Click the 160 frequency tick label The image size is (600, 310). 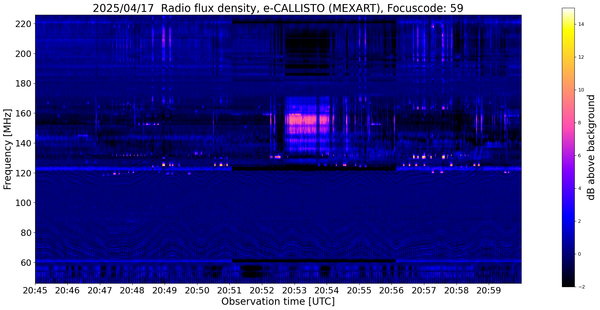tap(24, 113)
